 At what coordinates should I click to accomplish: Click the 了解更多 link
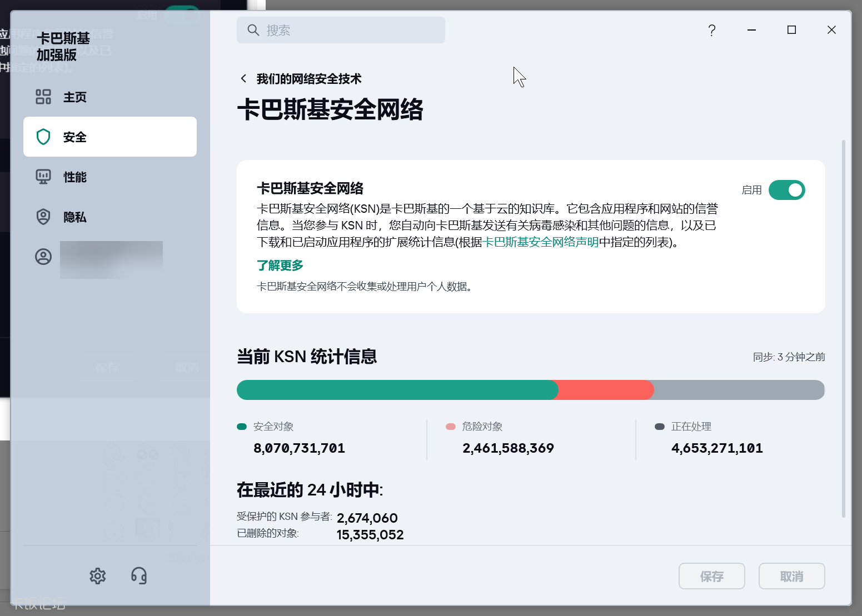coord(280,266)
